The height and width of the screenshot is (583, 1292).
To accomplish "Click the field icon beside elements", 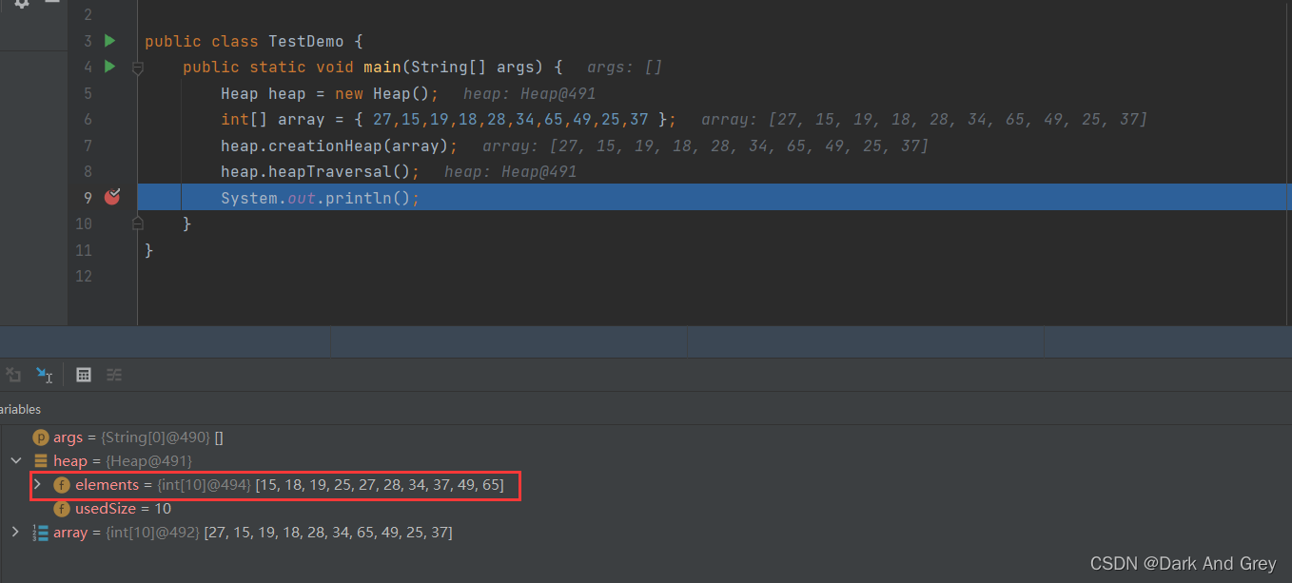I will click(62, 485).
